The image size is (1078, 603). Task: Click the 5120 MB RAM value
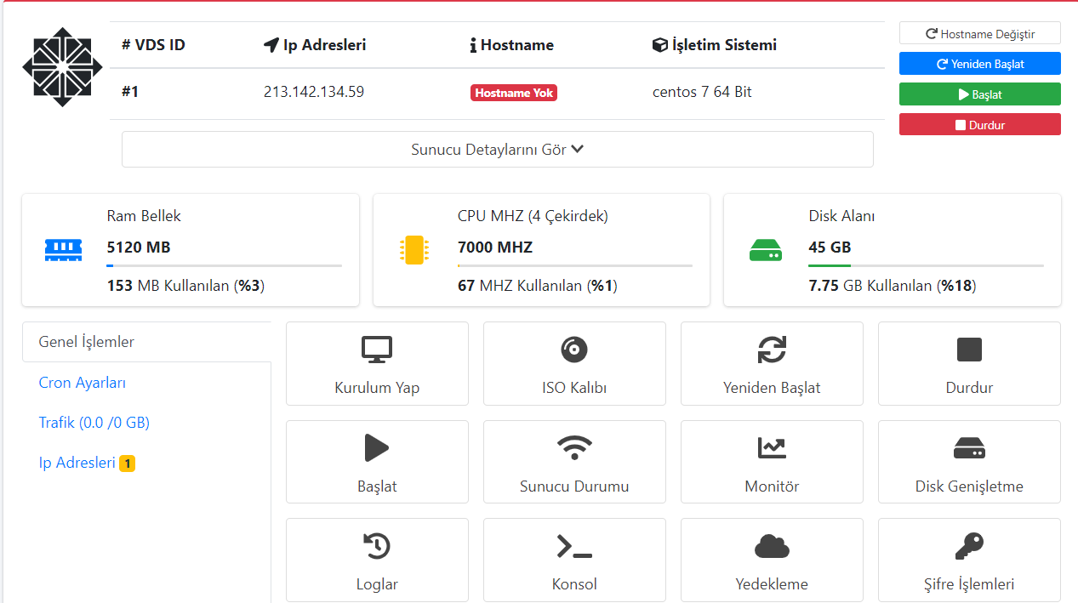click(139, 247)
